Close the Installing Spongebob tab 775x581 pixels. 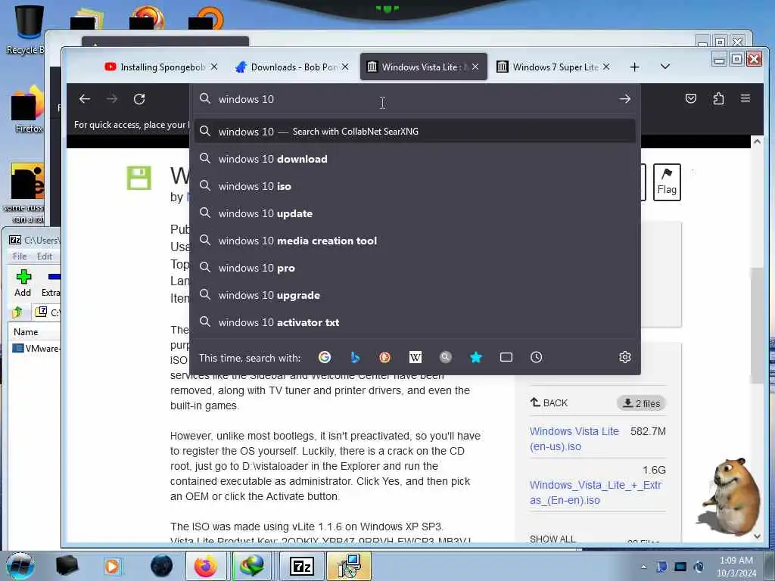214,67
